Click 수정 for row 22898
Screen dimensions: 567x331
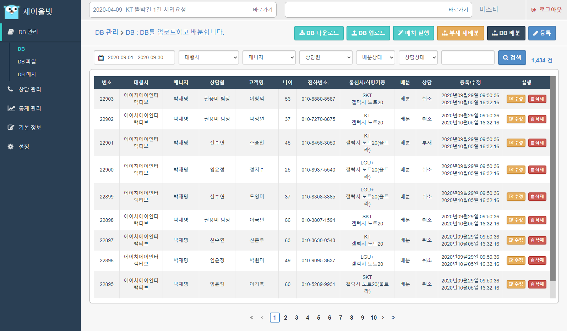point(516,220)
